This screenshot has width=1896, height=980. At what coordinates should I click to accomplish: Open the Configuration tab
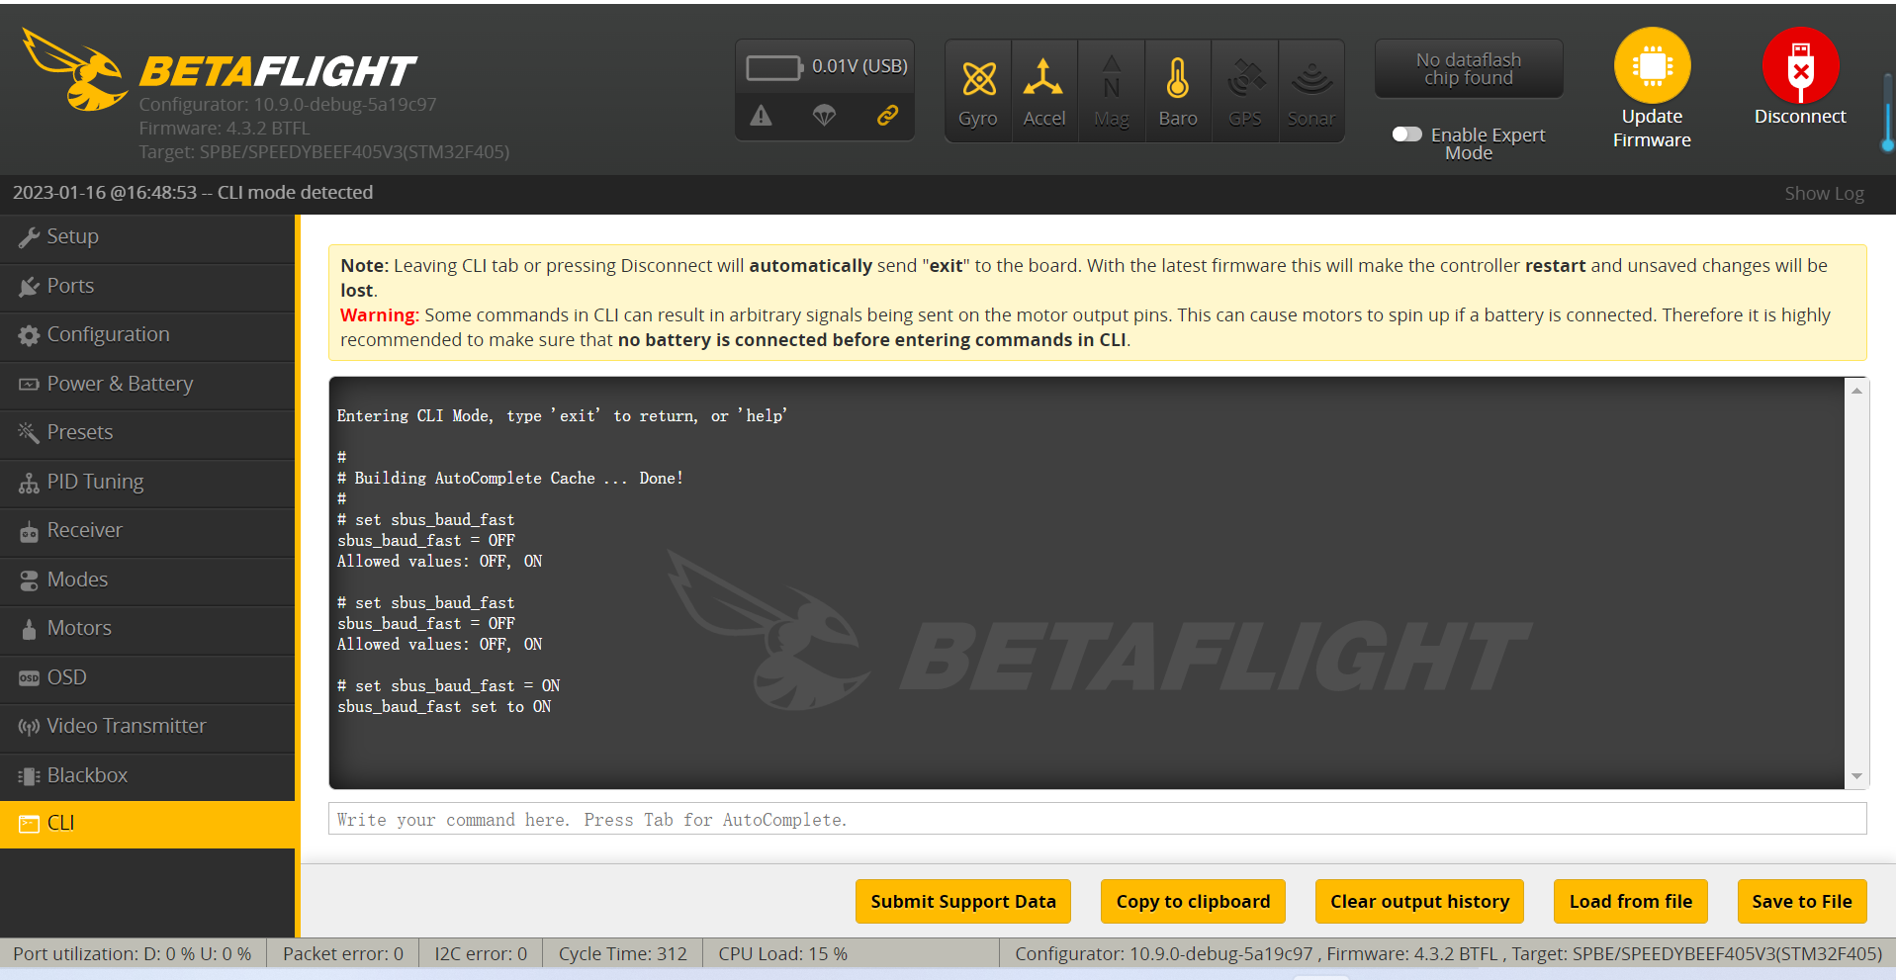(147, 335)
